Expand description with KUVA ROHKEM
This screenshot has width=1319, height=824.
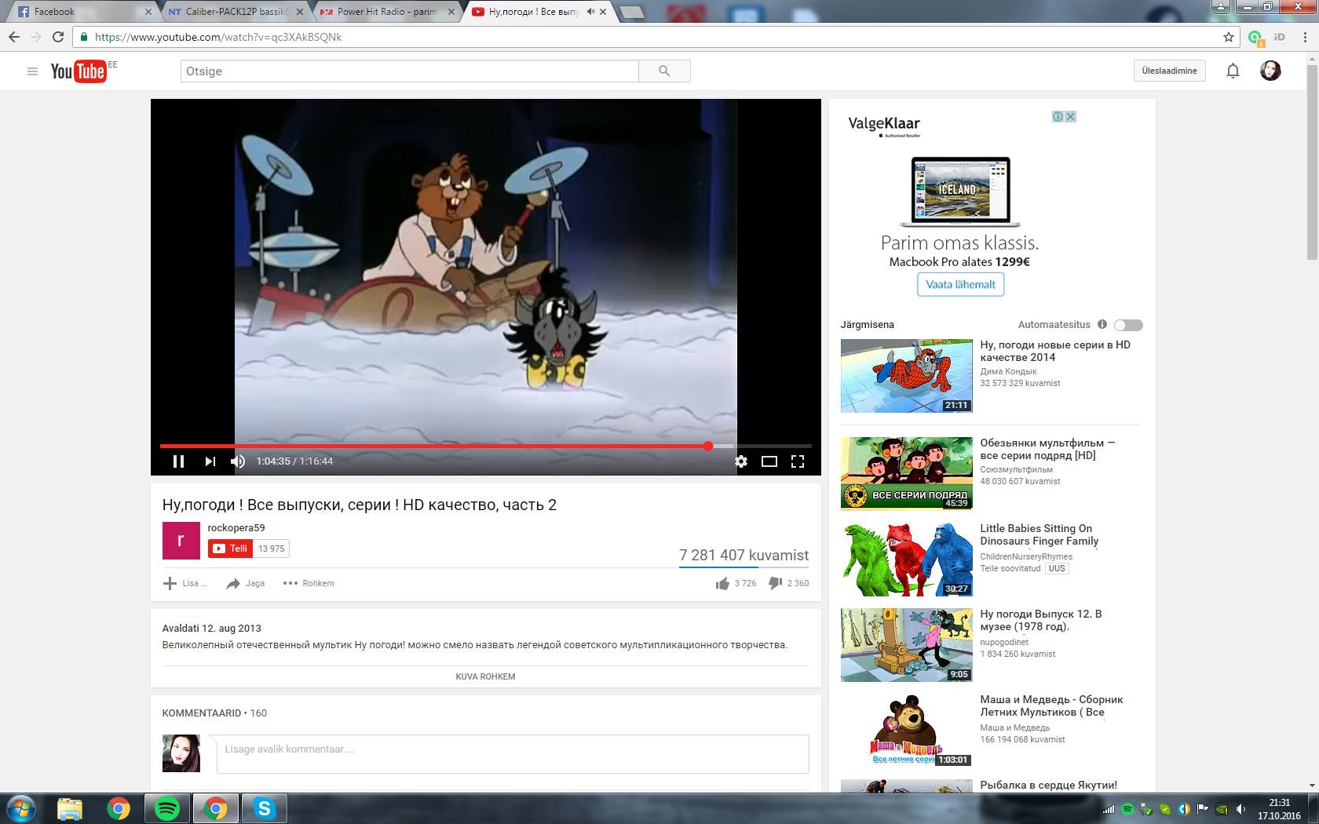(485, 676)
